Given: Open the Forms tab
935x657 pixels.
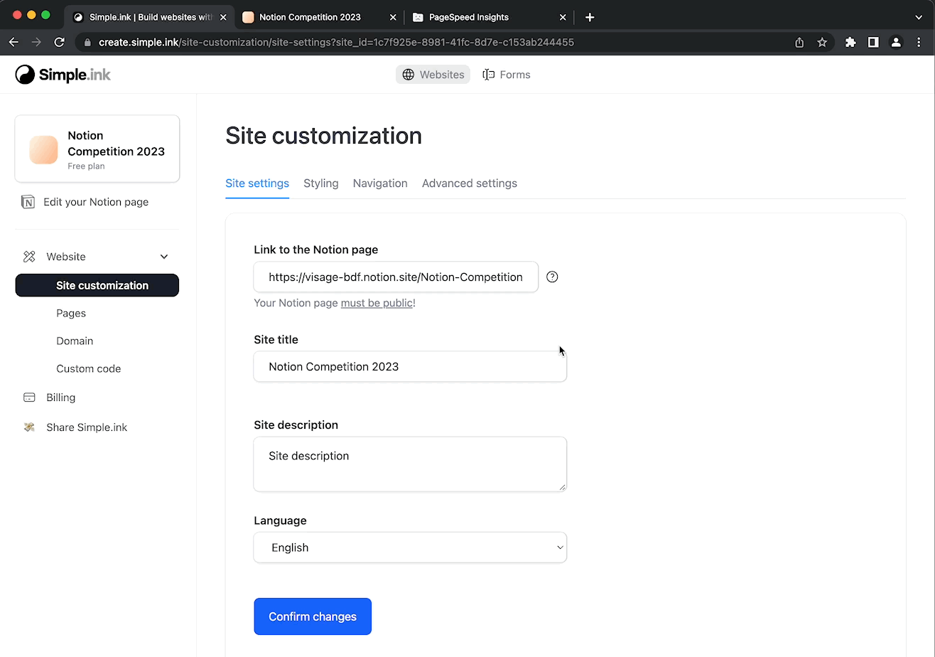Looking at the screenshot, I should pyautogui.click(x=507, y=75).
